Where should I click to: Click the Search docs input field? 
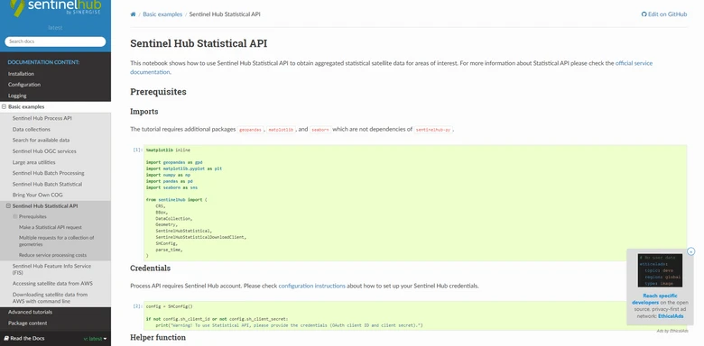pyautogui.click(x=55, y=41)
